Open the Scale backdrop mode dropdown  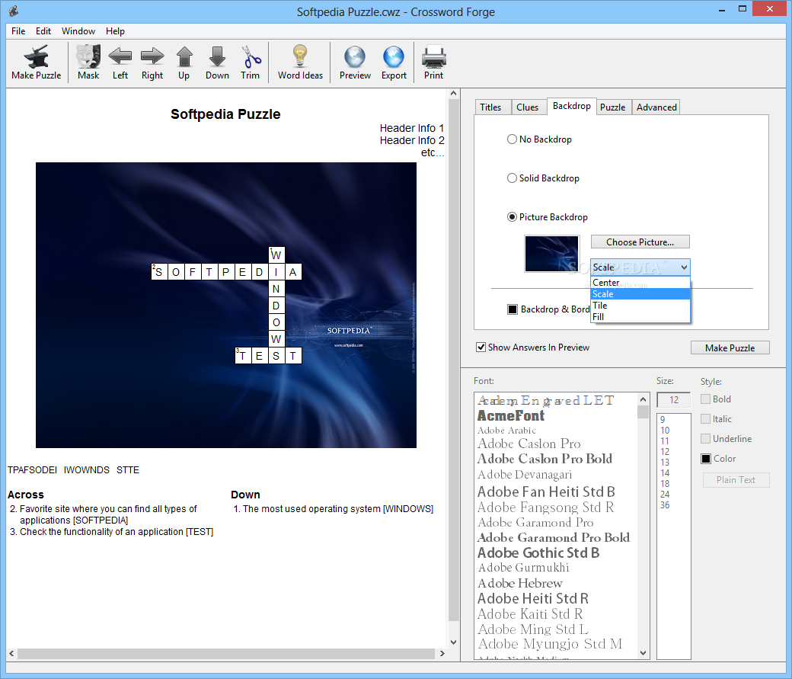[640, 267]
